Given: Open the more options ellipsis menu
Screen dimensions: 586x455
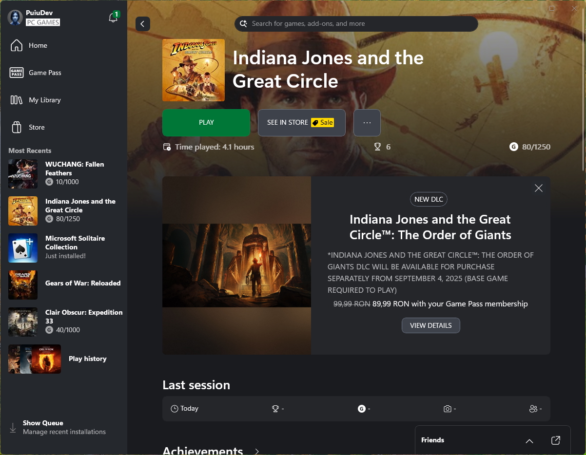Looking at the screenshot, I should [367, 123].
